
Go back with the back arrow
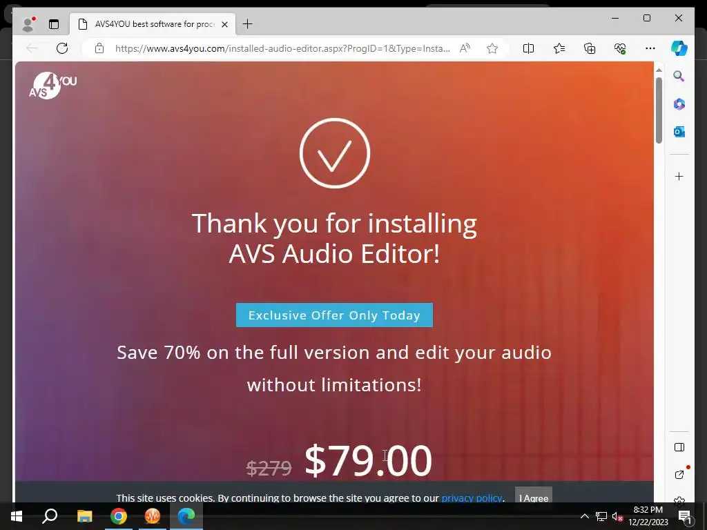[32, 48]
